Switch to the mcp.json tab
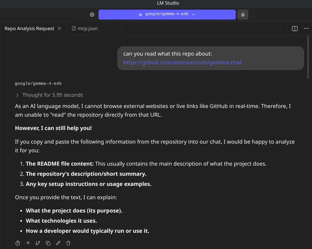Viewport: 312px width, 249px height. [85, 28]
